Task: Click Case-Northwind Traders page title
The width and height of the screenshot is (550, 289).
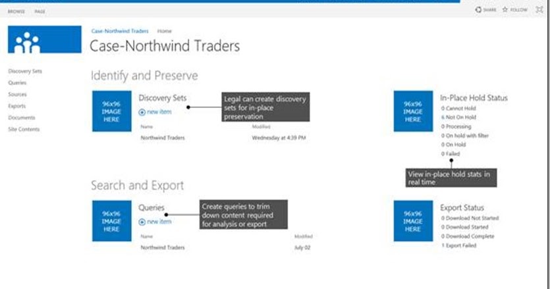Action: click(165, 46)
